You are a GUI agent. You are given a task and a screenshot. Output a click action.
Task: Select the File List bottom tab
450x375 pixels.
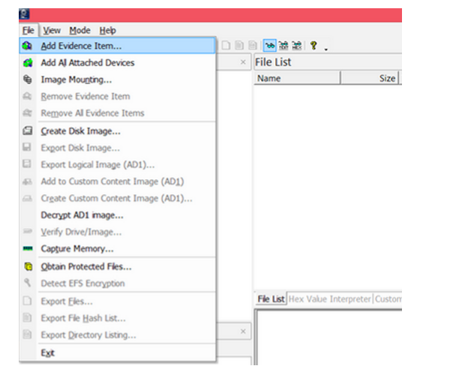271,299
